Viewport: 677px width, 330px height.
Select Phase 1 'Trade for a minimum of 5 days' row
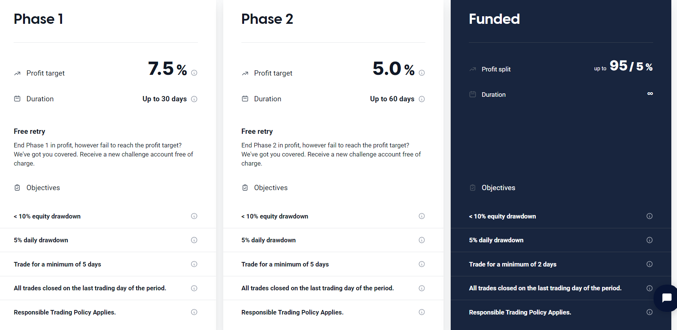pyautogui.click(x=108, y=264)
